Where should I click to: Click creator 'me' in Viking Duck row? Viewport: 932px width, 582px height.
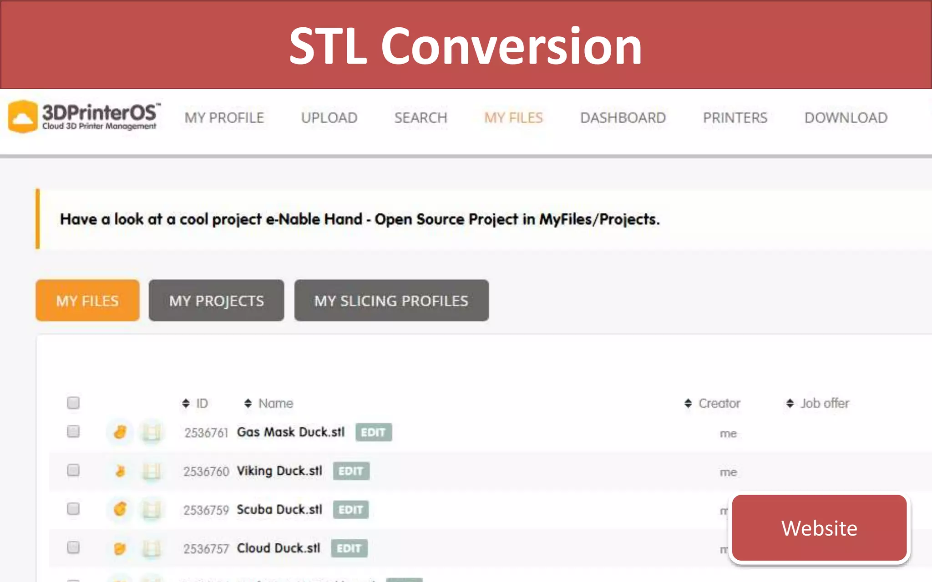tap(728, 472)
